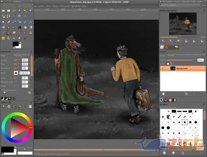
Task: Select the highlighted round brush in grid
Action: (x=185, y=122)
